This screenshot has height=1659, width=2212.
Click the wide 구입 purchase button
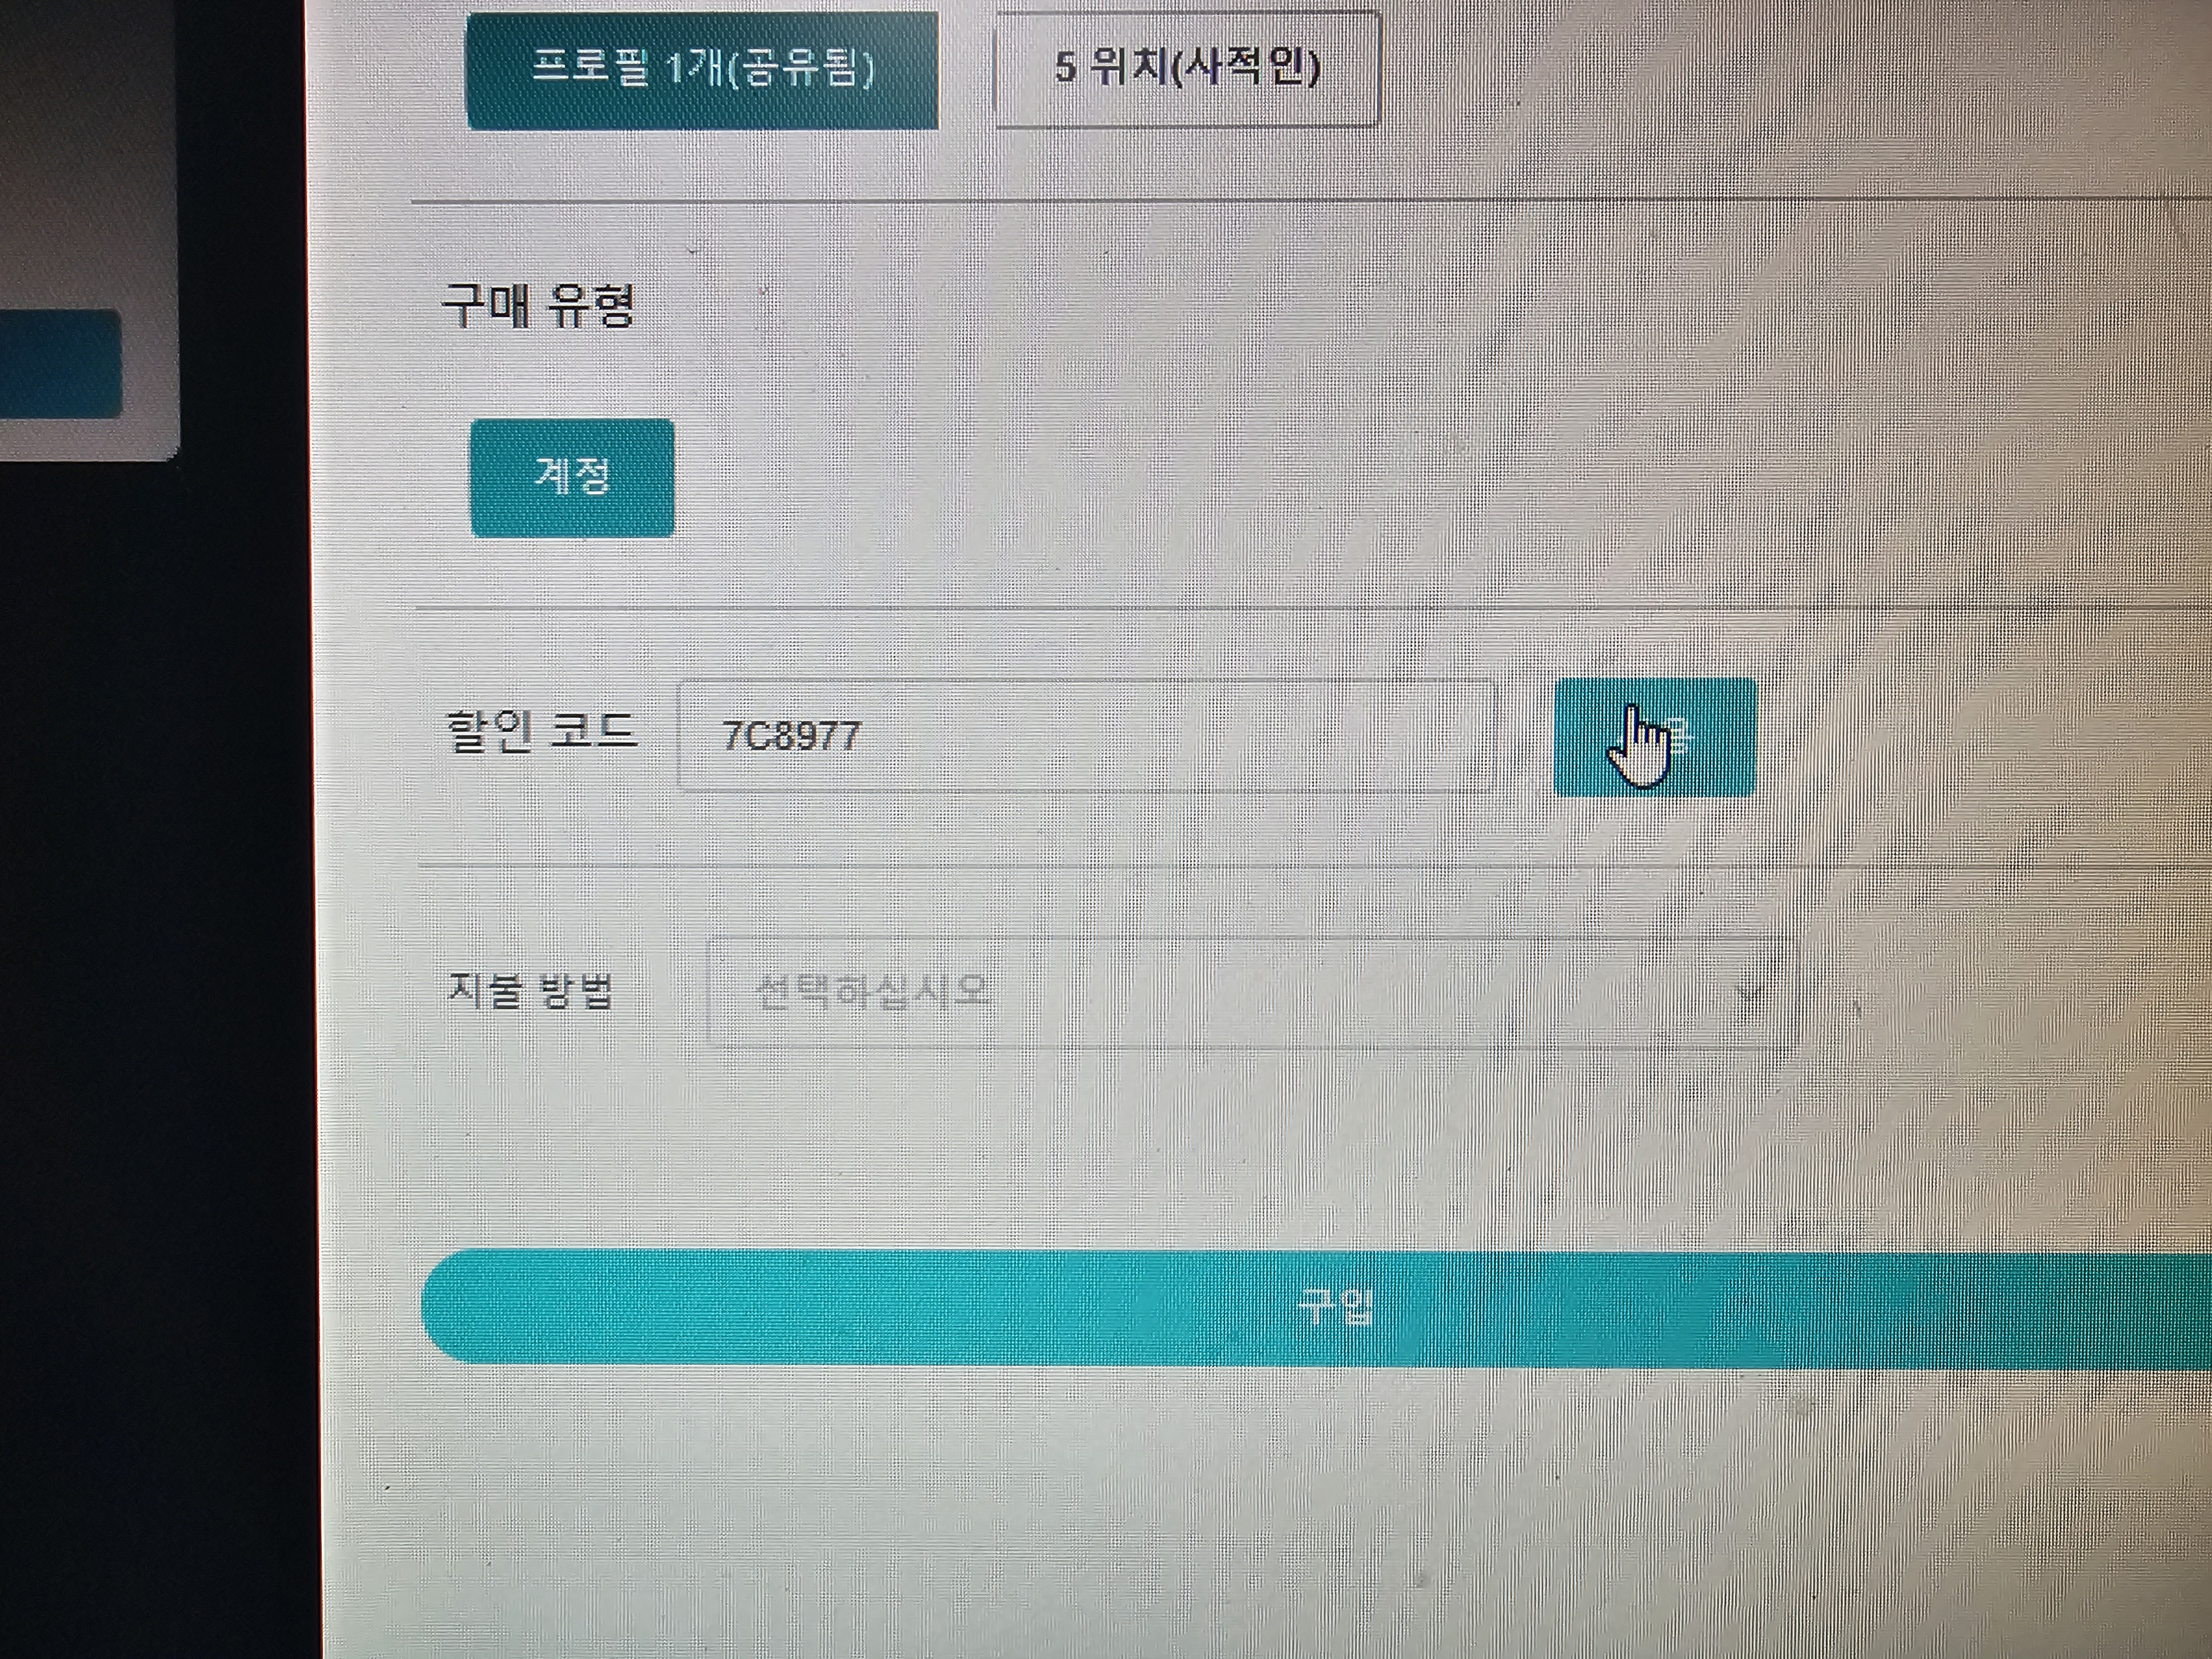click(1316, 1307)
